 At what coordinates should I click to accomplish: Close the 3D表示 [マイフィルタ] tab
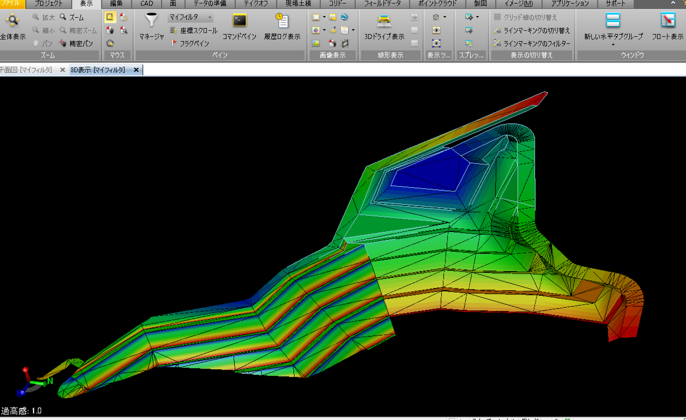coord(136,70)
